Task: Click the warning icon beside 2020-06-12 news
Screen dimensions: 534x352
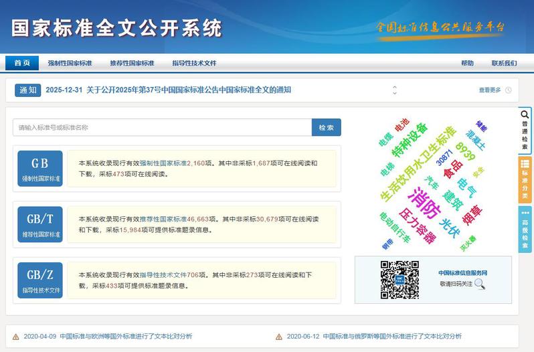Action: pyautogui.click(x=279, y=337)
